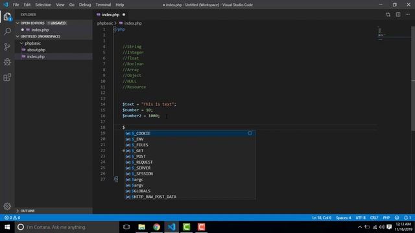Select index.php under phpbasic folder

pos(53,56)
